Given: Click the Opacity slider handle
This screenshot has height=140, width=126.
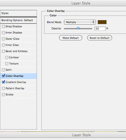Looking at the screenshot, I should [78, 28].
